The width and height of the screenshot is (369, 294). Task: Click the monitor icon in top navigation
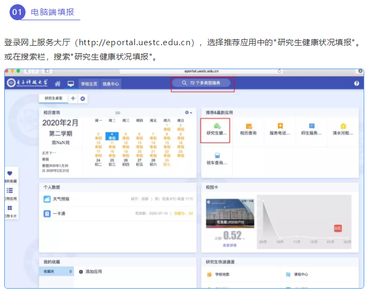70,83
